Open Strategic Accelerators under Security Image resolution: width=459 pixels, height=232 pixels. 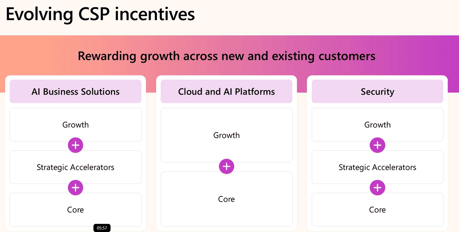[377, 167]
